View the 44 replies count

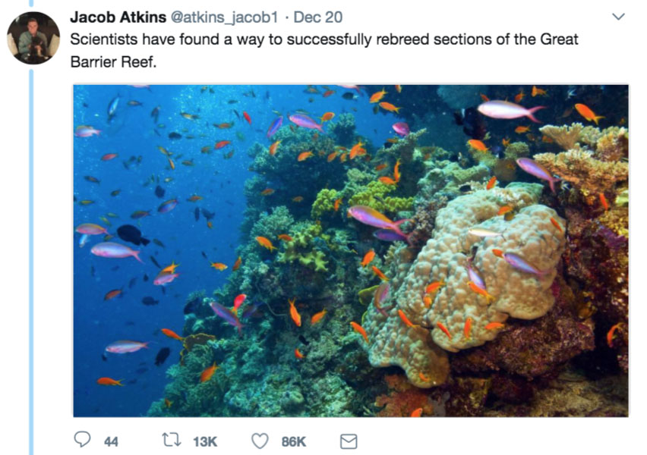[x=111, y=441]
